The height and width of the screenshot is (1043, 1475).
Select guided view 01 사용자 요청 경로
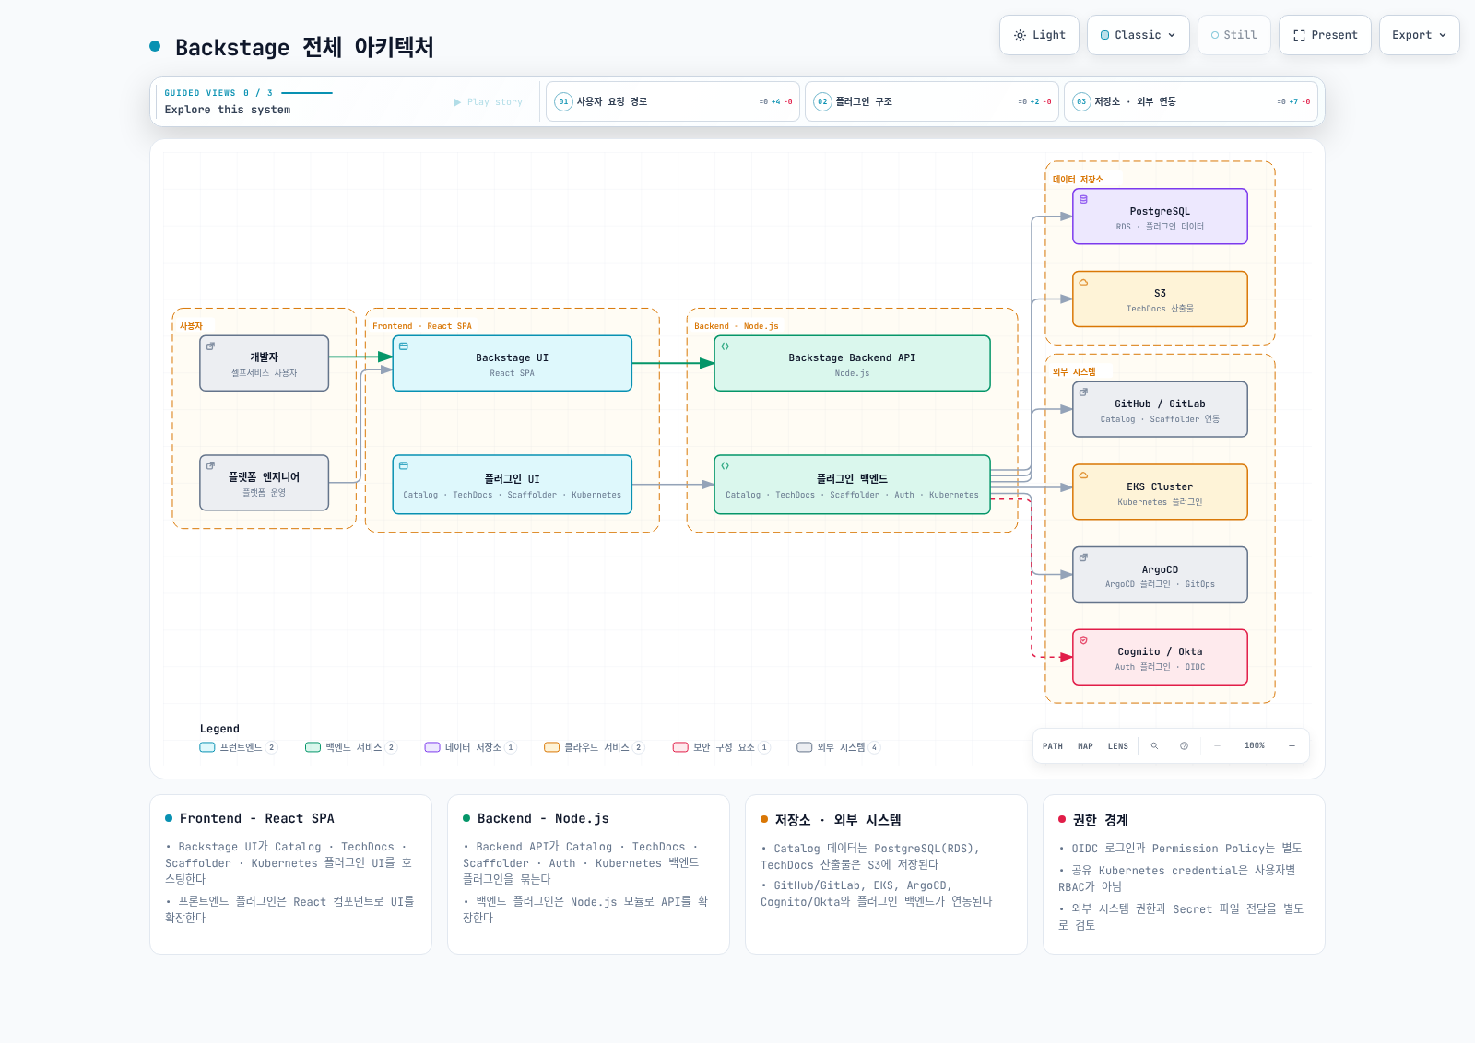[673, 101]
